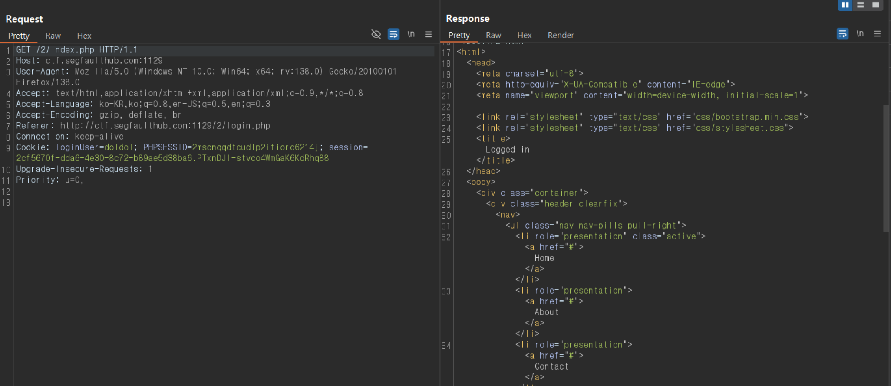Switch to Response Pretty tab

tap(459, 36)
